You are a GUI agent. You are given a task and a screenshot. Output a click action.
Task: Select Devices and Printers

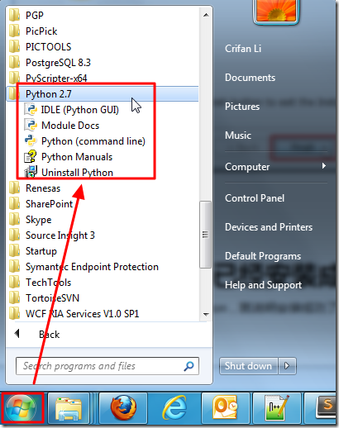(269, 227)
